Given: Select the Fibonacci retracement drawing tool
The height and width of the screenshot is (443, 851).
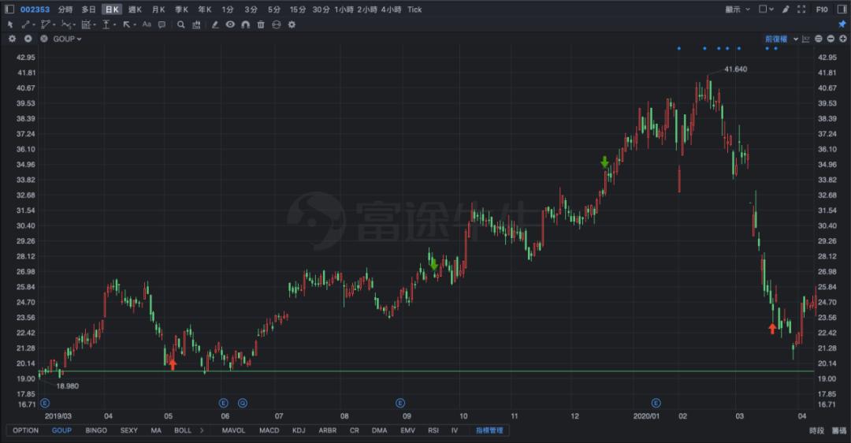Looking at the screenshot, I should [x=87, y=24].
